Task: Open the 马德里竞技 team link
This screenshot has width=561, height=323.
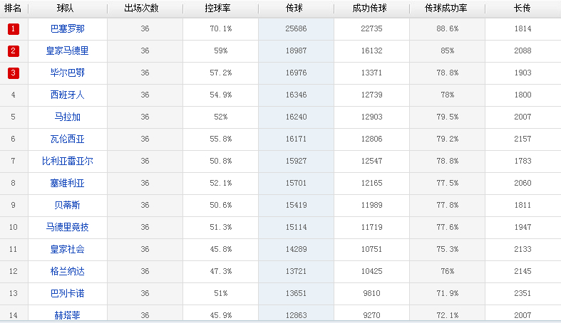Action: pyautogui.click(x=67, y=228)
